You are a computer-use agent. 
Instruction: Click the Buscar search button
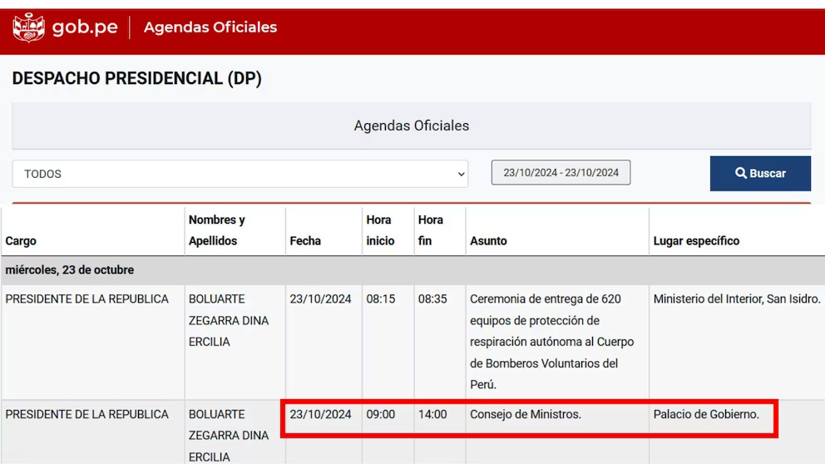coord(760,173)
